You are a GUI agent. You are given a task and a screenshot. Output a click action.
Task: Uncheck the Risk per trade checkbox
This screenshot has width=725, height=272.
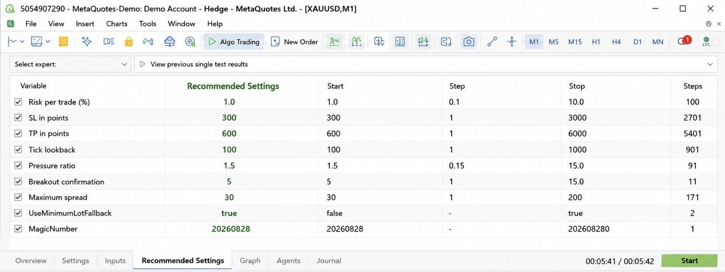click(18, 102)
